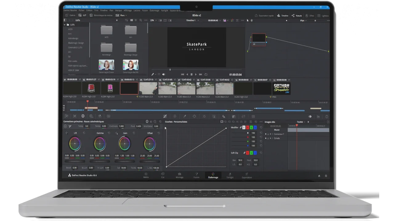394x221 pixels.
Task: Select the hand pan tool above node editor
Action: pos(251,21)
